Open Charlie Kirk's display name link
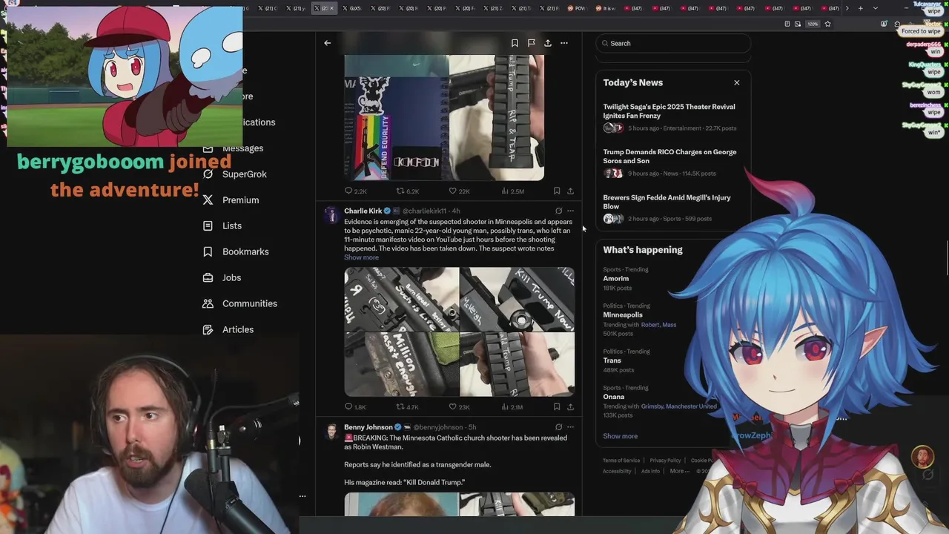Image resolution: width=949 pixels, height=534 pixels. pos(363,211)
